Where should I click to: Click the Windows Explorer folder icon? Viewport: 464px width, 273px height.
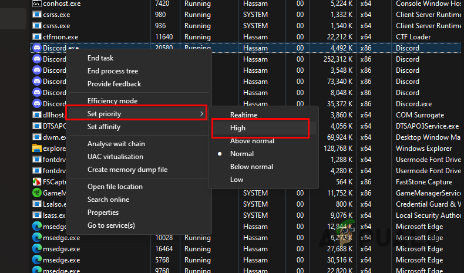point(36,148)
